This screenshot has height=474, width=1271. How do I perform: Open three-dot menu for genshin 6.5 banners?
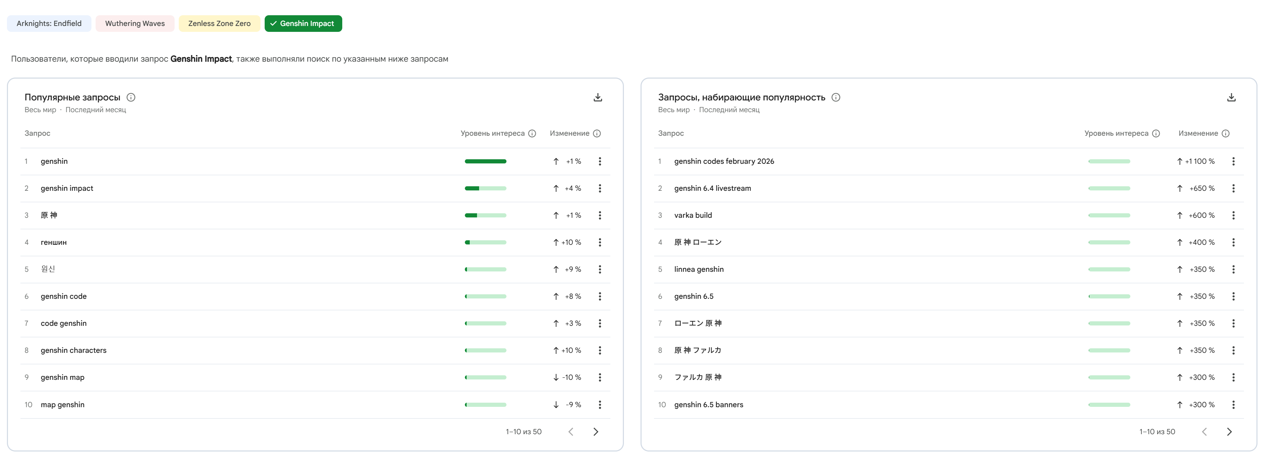tap(1233, 404)
